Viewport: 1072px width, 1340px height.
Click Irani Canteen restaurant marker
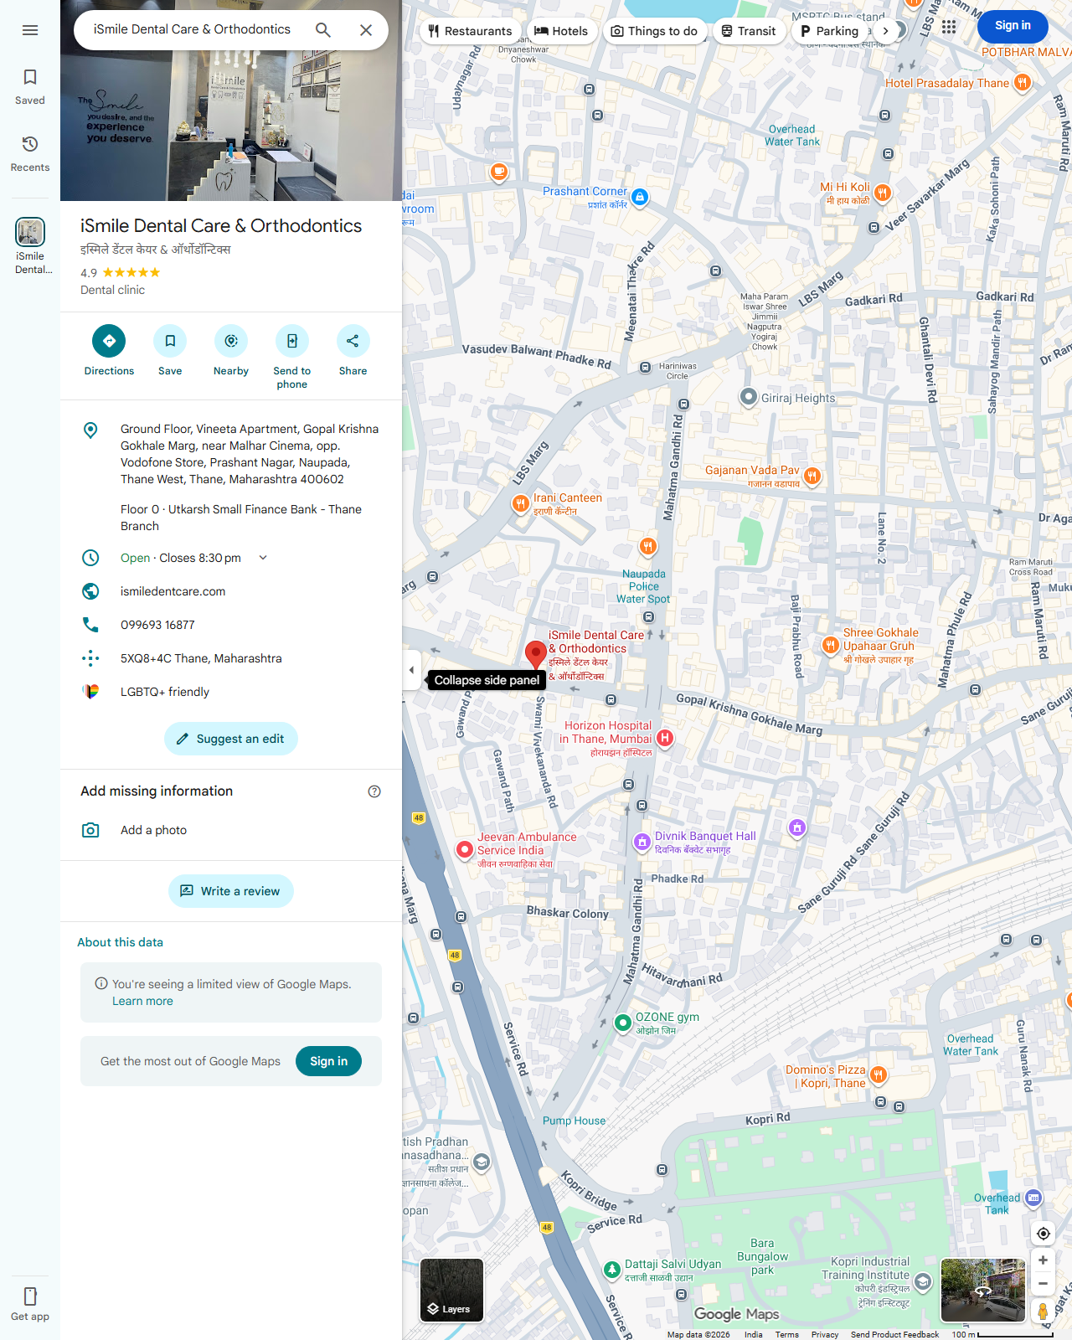(520, 503)
